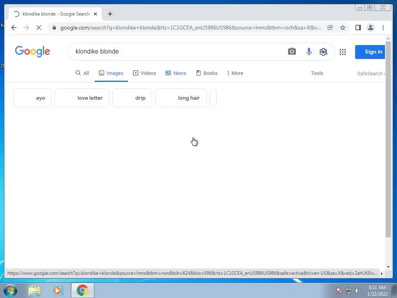The image size is (397, 298).
Task: Go back to the previous page
Action: point(14,28)
